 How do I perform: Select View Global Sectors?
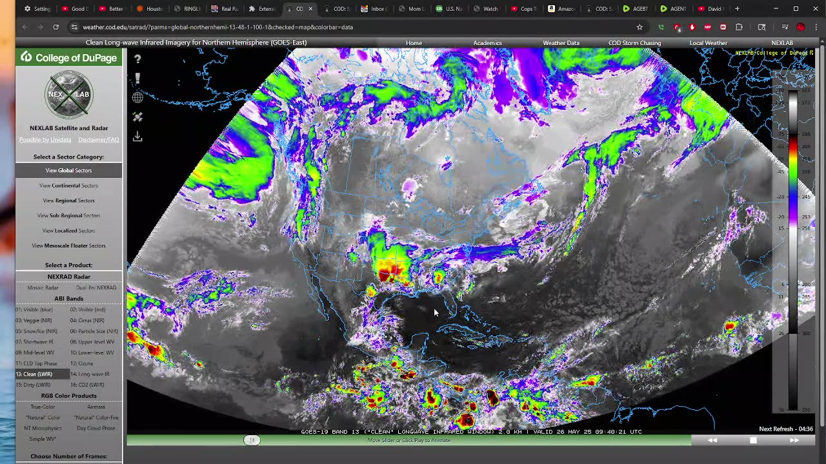click(x=68, y=171)
